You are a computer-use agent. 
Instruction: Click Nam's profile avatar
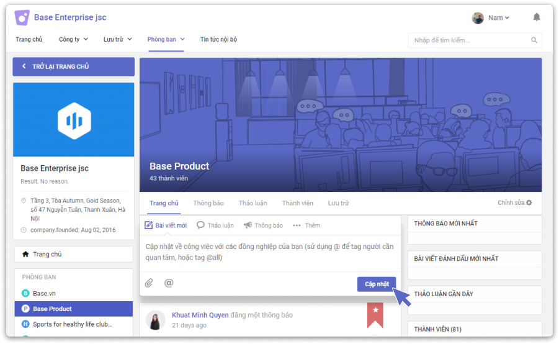pyautogui.click(x=477, y=18)
